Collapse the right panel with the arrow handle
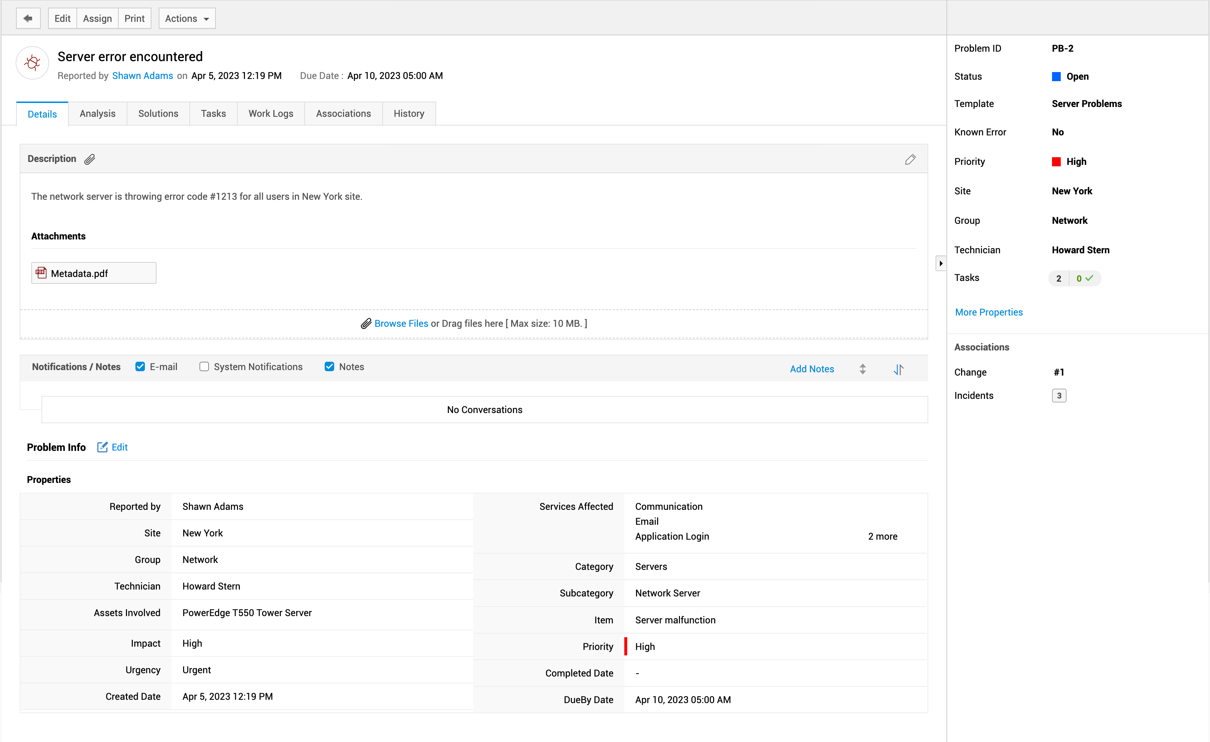Viewport: 1210px width, 742px height. (940, 263)
